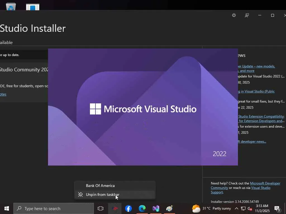
Task: Minimize the Visual Studio Installer window
Action: (260, 16)
